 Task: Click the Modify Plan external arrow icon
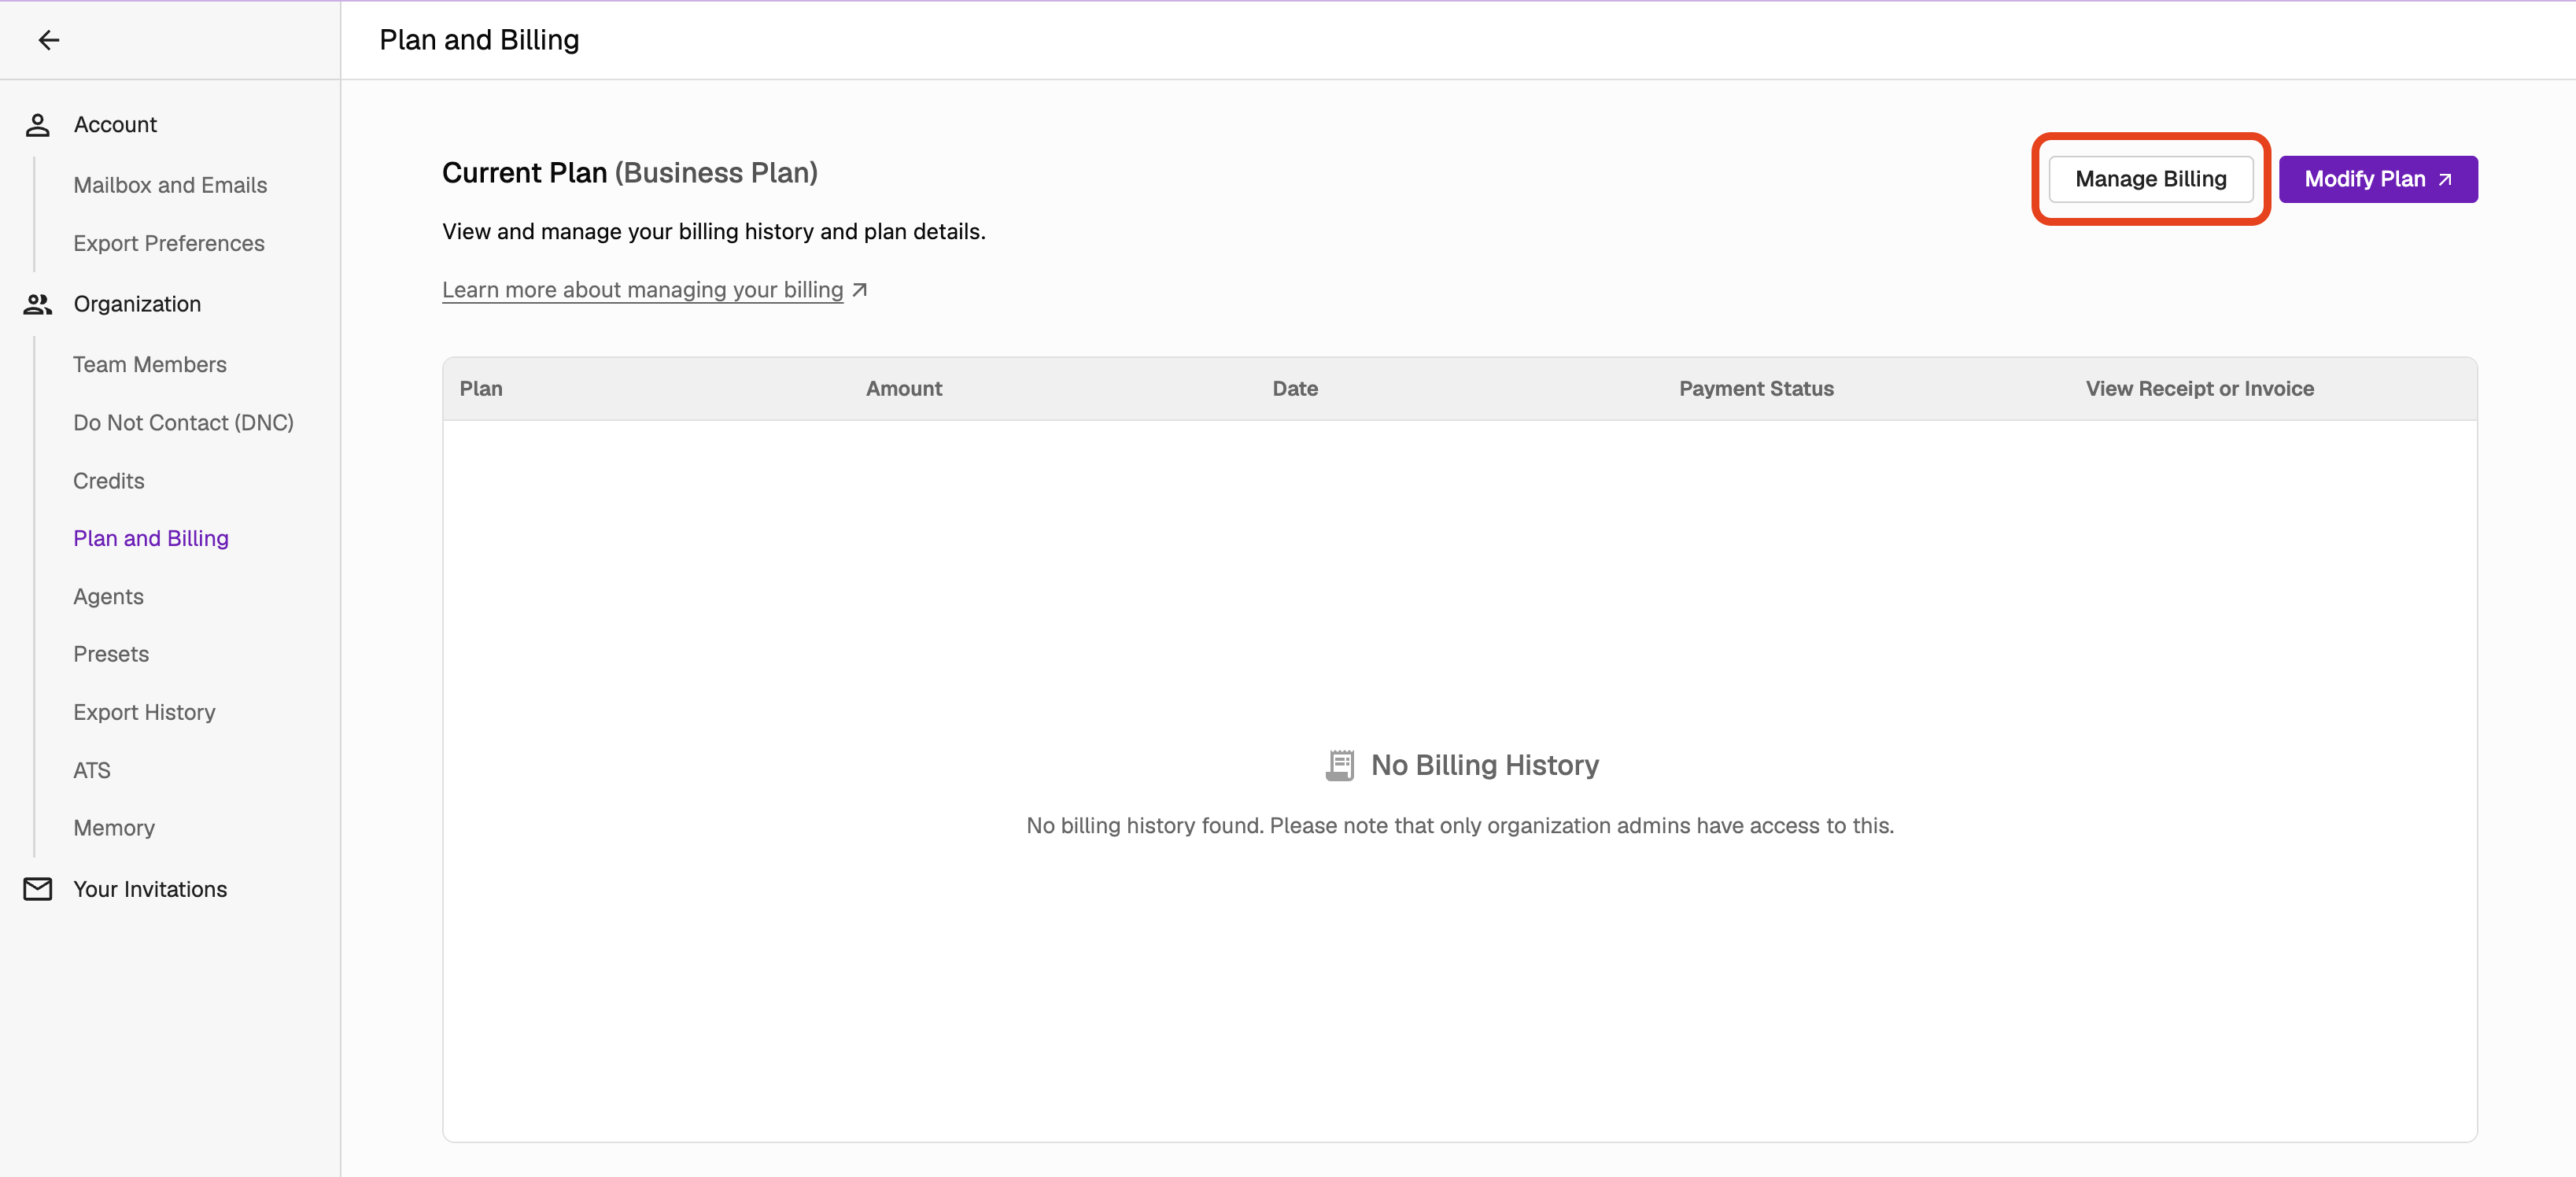pos(2445,180)
